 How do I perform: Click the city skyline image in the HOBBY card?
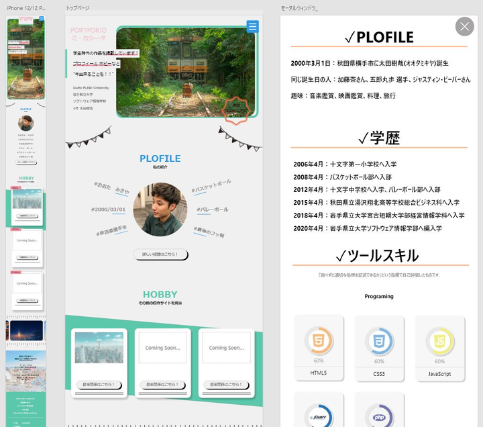coord(99,348)
